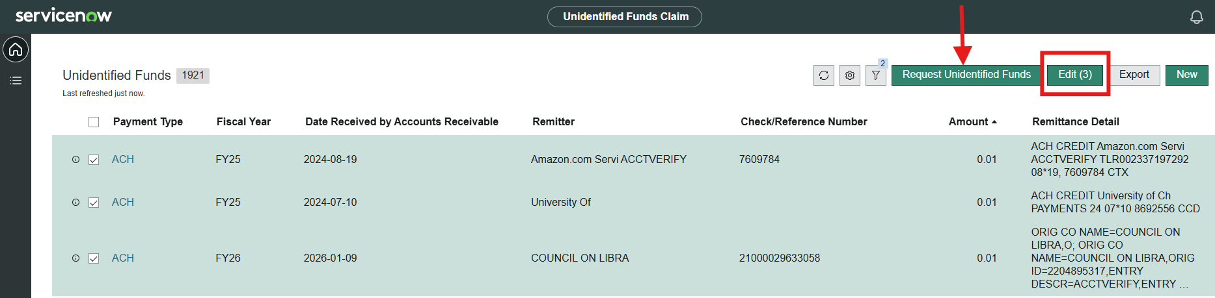Screen dimensions: 1215x298
Task: Click Request Unidentified Funds button
Action: 966,75
